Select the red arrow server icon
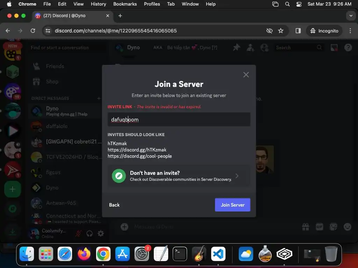Image resolution: width=358 pixels, height=268 pixels. point(13,170)
